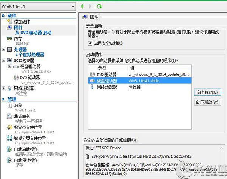This screenshot has height=179, width=227.
Task: Click the 描述: EFI SCSI Device line
Action: click(103, 148)
